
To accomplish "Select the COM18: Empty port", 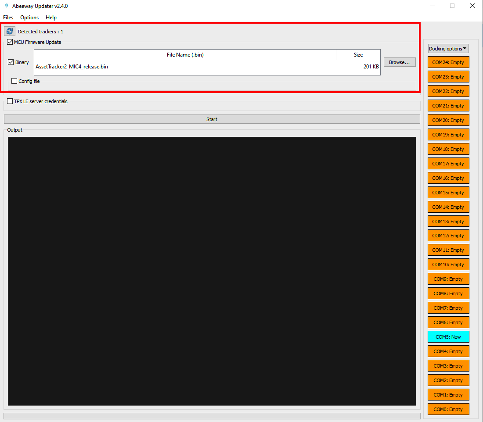I will tap(448, 149).
